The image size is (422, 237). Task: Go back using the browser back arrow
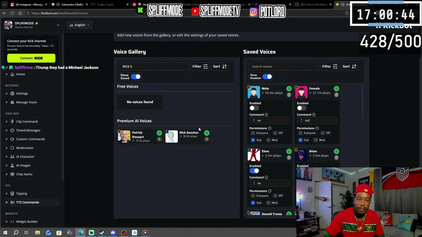(x=4, y=13)
